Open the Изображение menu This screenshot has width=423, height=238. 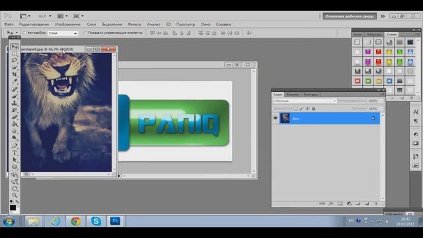tap(67, 24)
